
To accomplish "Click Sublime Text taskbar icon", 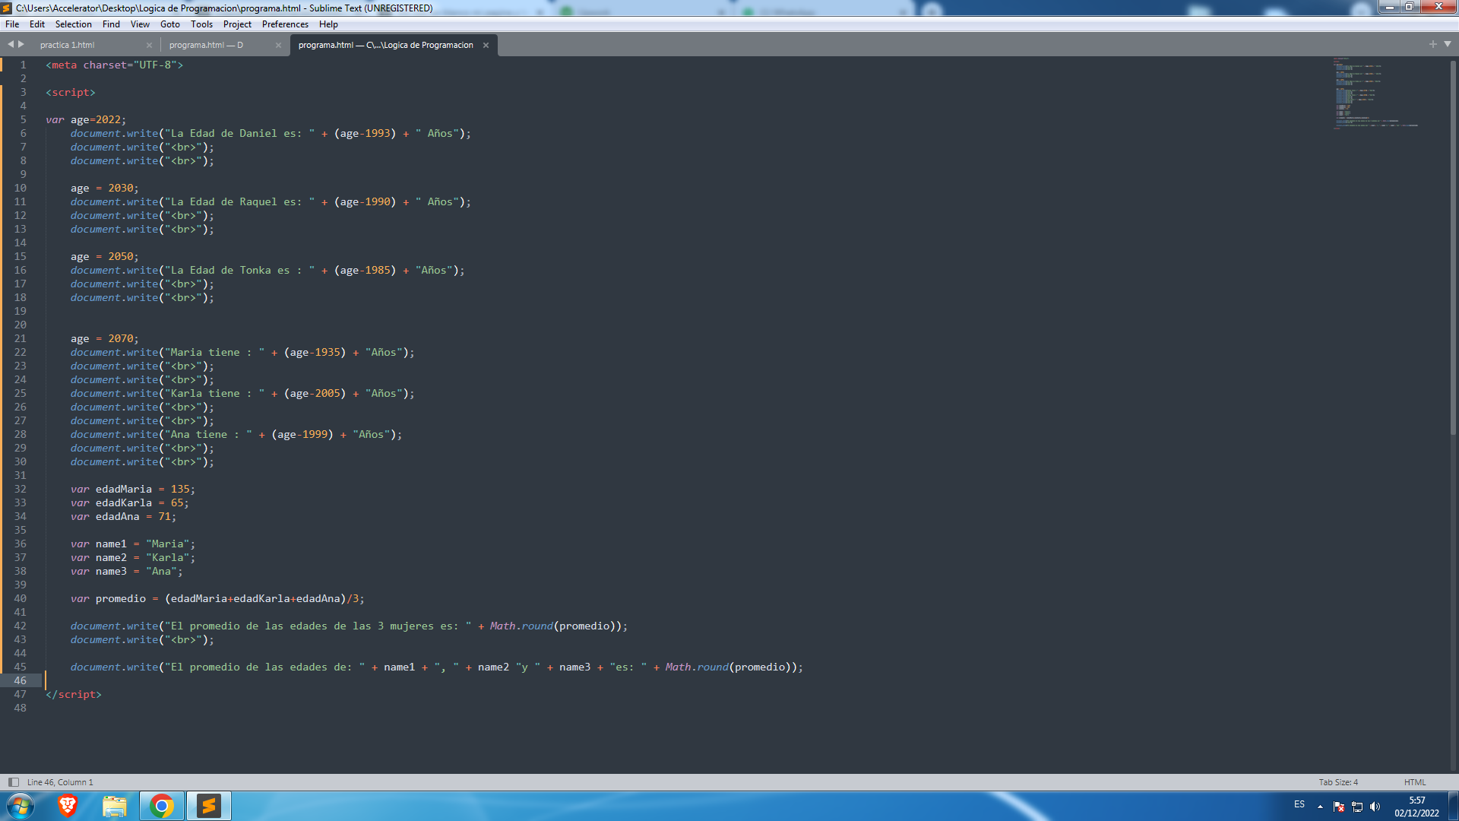I will point(209,806).
